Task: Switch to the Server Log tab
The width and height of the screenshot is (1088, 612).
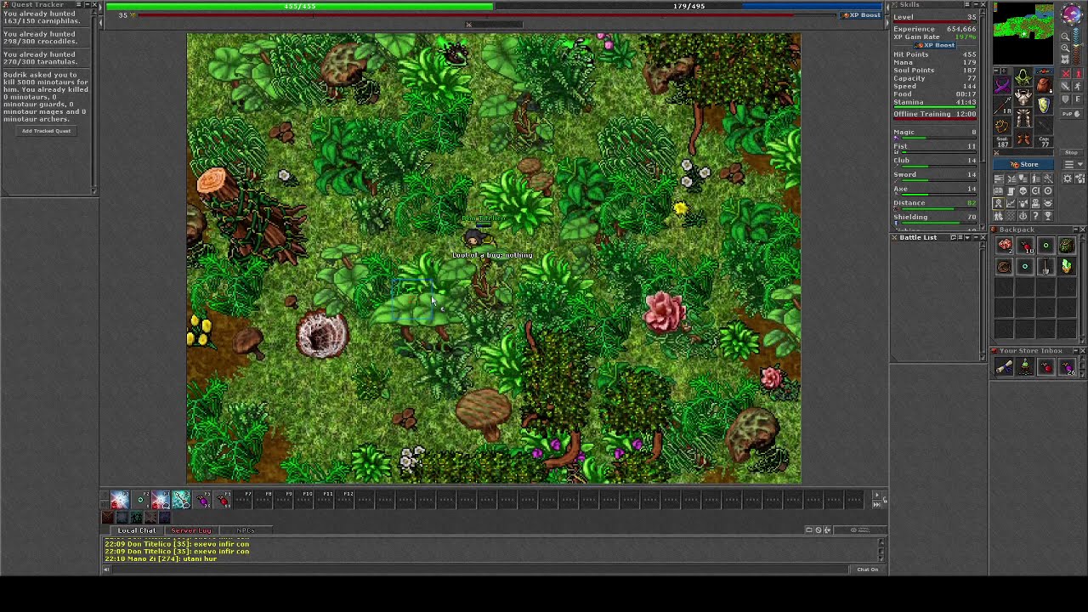Action: click(x=191, y=530)
